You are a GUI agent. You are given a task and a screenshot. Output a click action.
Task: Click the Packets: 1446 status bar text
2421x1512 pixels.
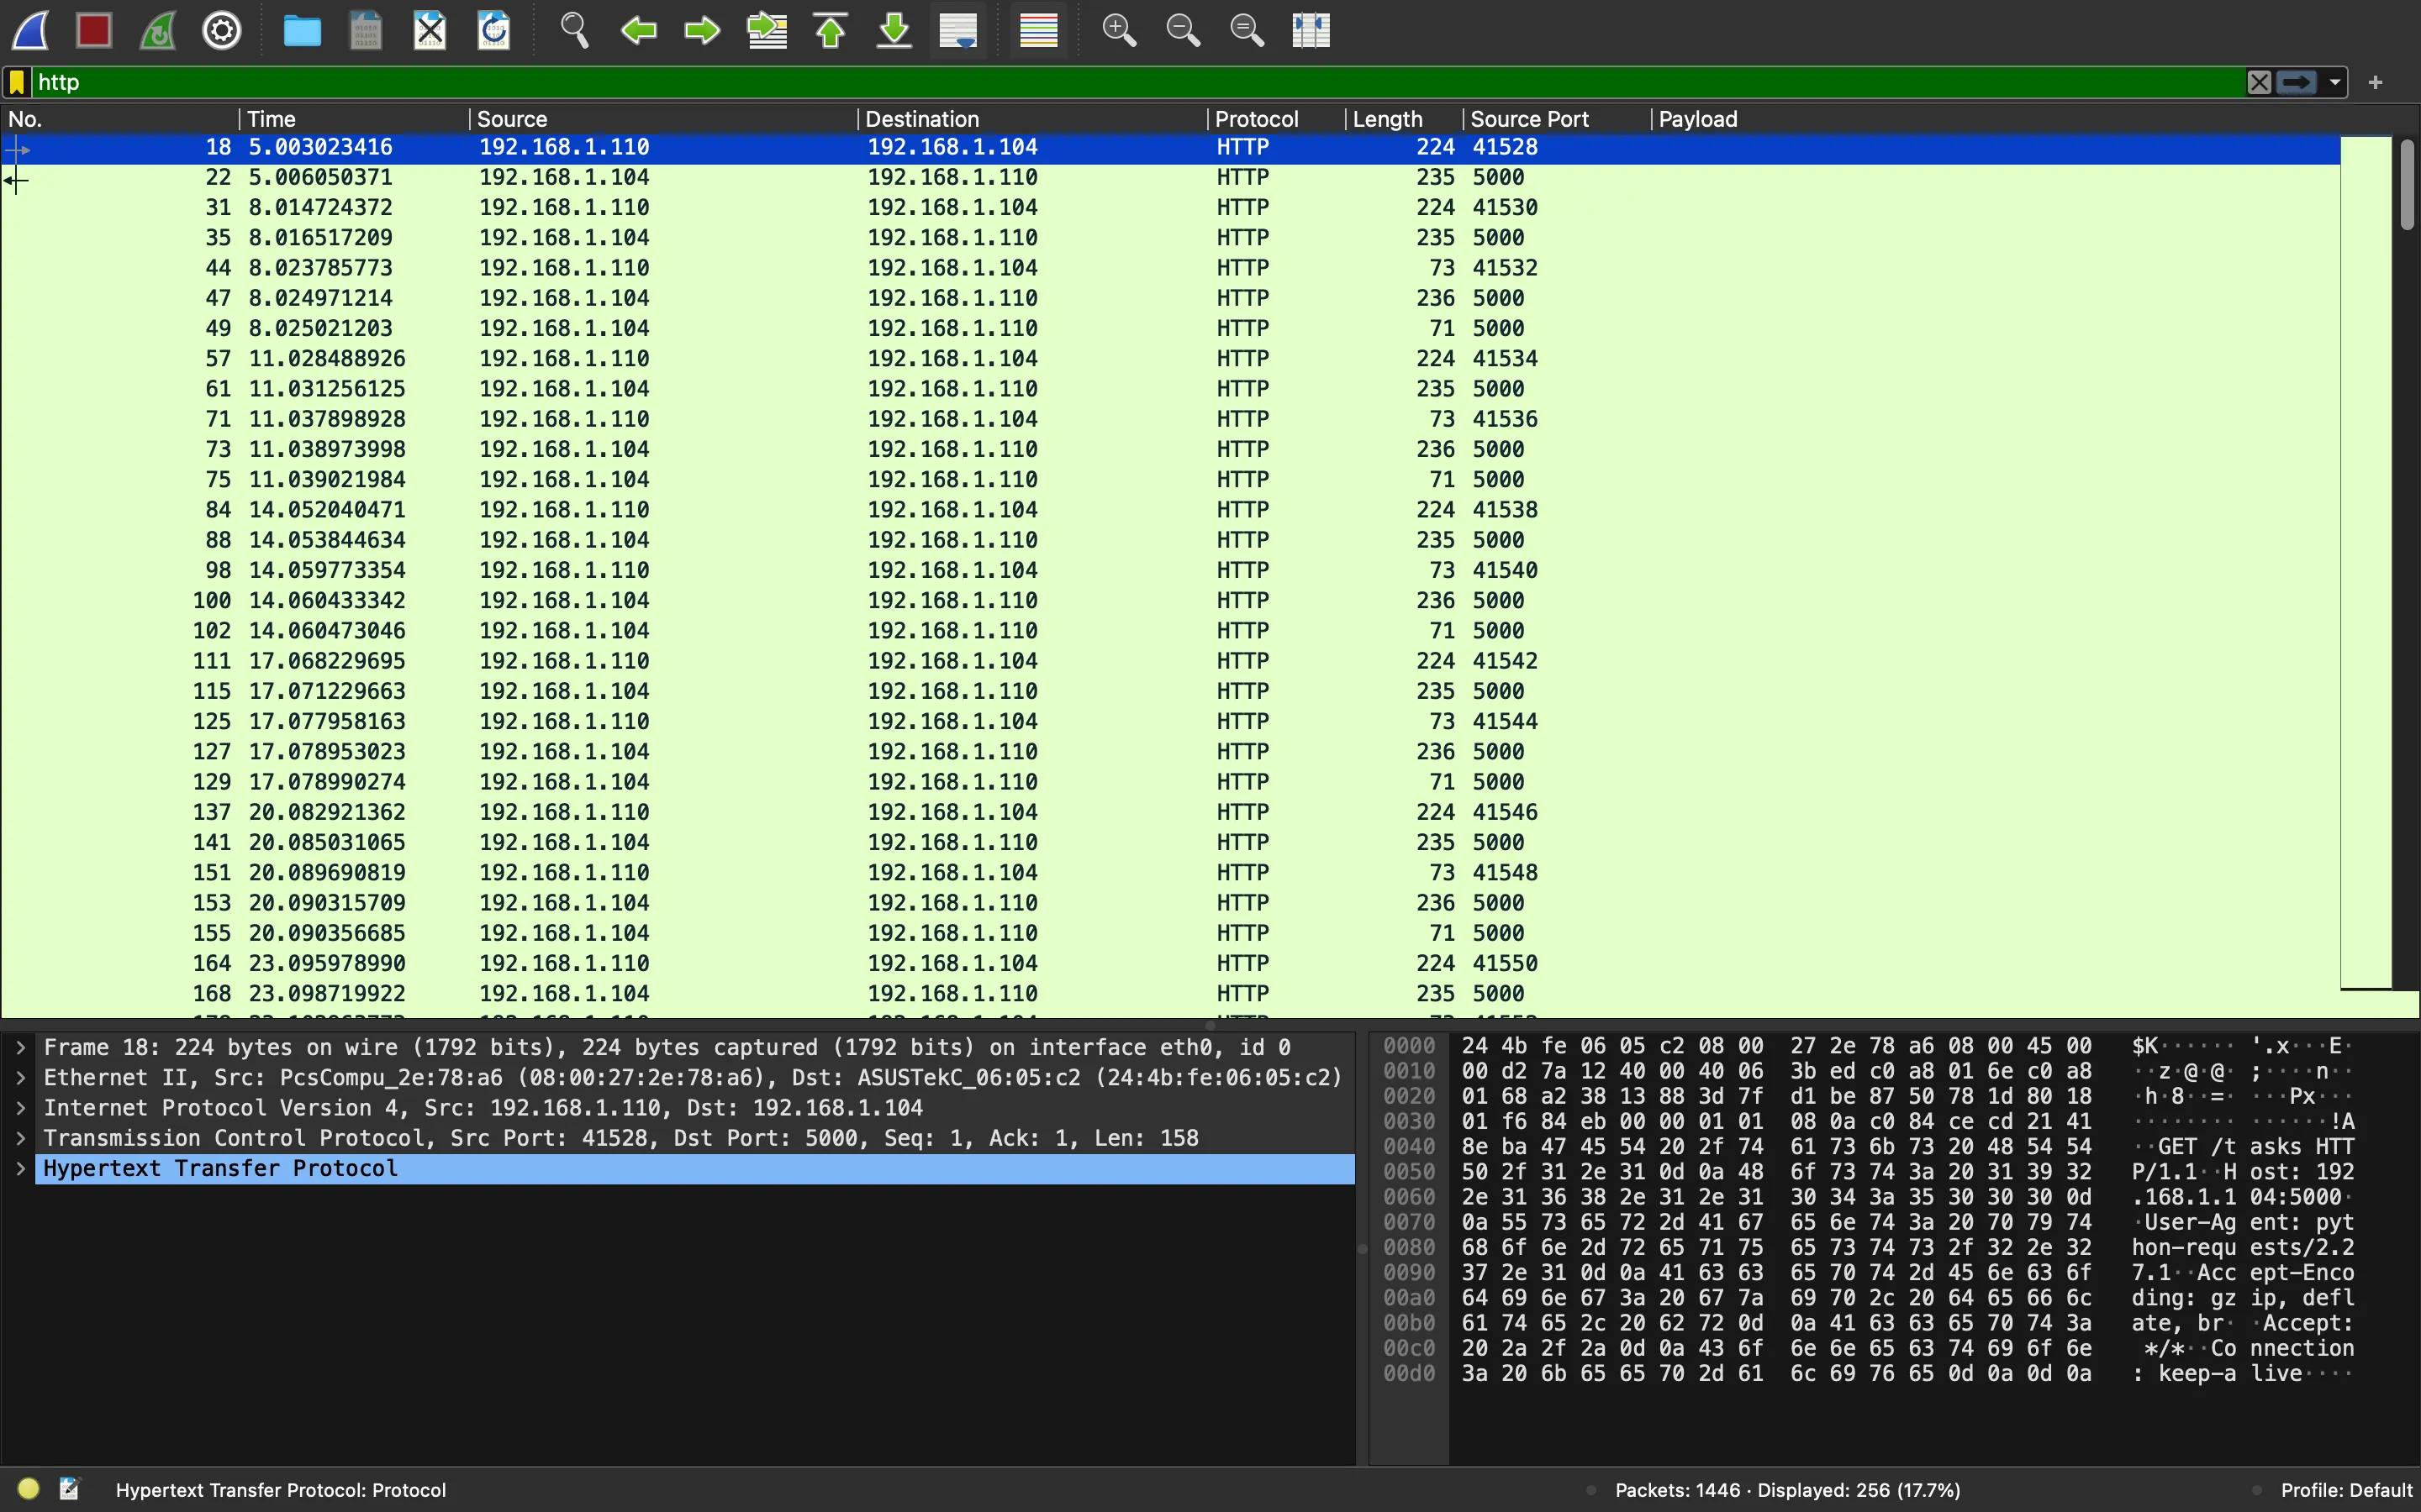[1786, 1490]
